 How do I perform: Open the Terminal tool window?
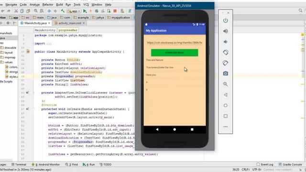[x=19, y=164]
